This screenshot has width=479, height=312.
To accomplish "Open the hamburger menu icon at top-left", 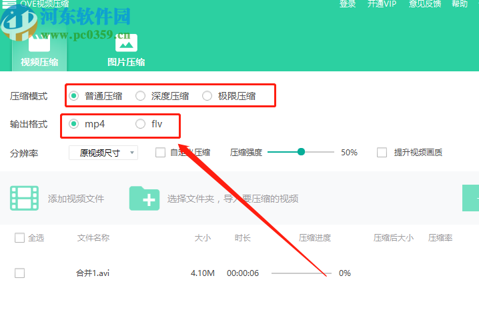I will [9, 3].
